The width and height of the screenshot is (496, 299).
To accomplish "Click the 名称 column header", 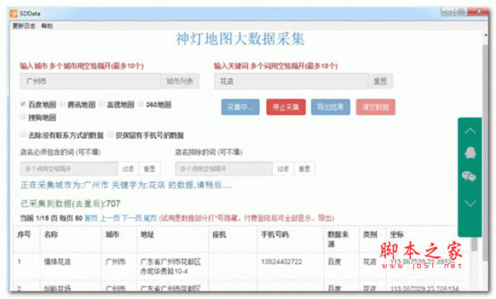I will point(51,235).
